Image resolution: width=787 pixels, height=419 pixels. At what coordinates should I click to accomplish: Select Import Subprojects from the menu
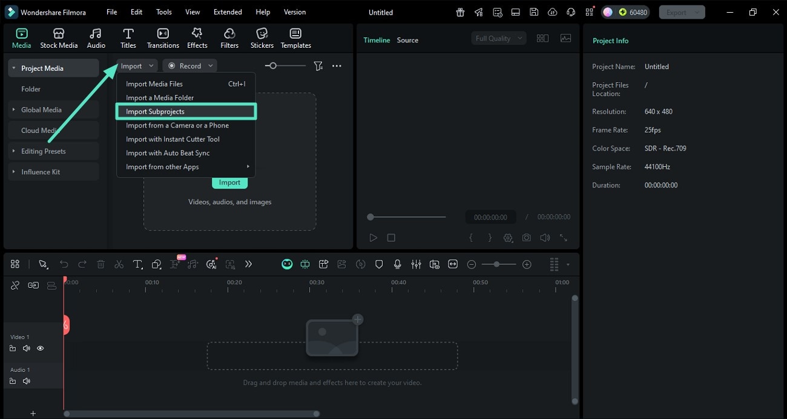tap(155, 111)
